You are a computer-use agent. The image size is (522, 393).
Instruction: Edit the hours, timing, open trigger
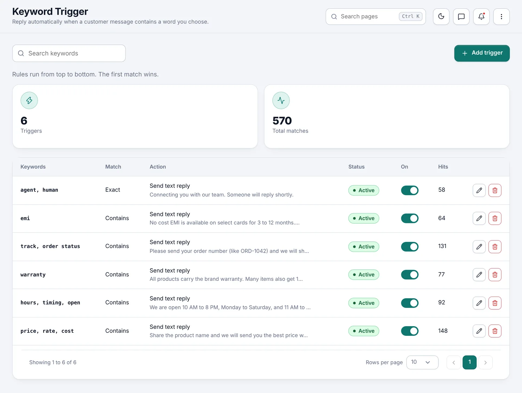pos(479,303)
